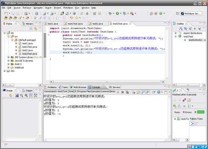208x149 pixels.
Task: Select test2.java in the Package Explorer tree
Action: click(27, 50)
